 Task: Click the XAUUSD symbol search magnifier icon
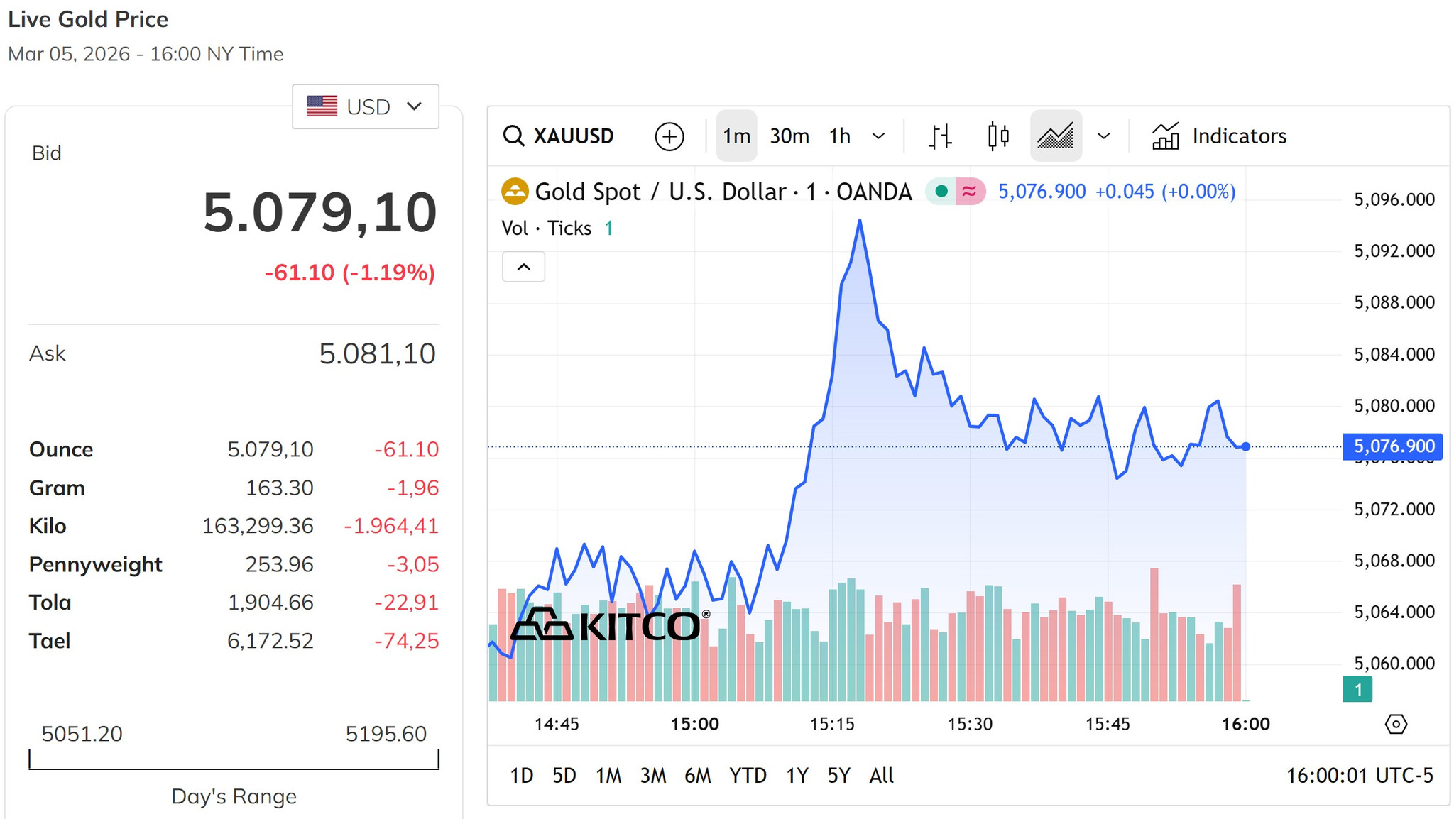pos(513,136)
